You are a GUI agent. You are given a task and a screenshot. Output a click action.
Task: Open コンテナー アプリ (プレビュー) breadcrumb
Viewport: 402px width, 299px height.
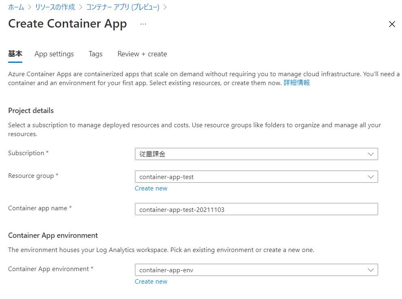click(x=123, y=7)
